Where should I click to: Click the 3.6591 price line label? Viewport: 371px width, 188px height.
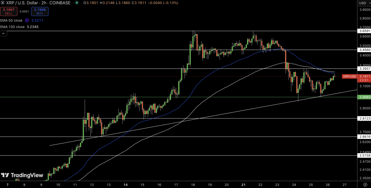364,31
